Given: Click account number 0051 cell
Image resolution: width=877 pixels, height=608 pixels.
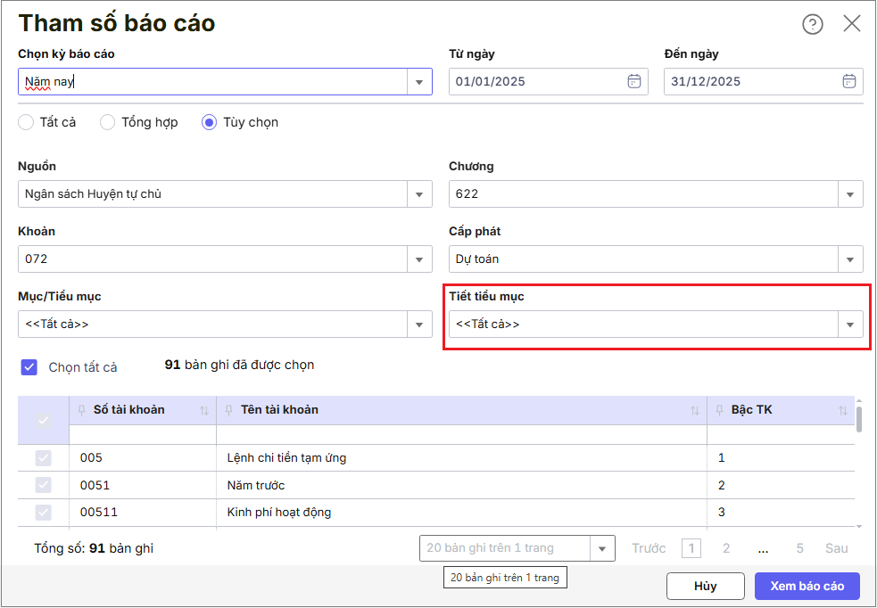Looking at the screenshot, I should coord(143,485).
